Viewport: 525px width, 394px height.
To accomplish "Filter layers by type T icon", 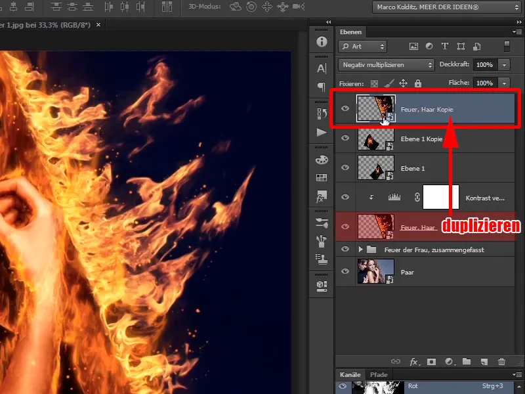I will [x=445, y=46].
